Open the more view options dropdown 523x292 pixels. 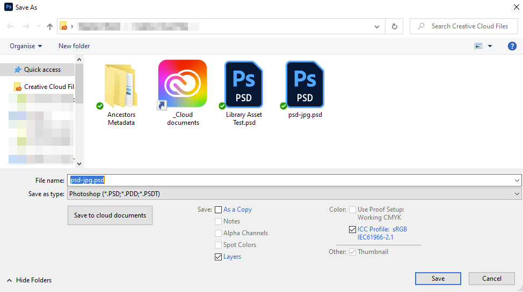click(490, 46)
